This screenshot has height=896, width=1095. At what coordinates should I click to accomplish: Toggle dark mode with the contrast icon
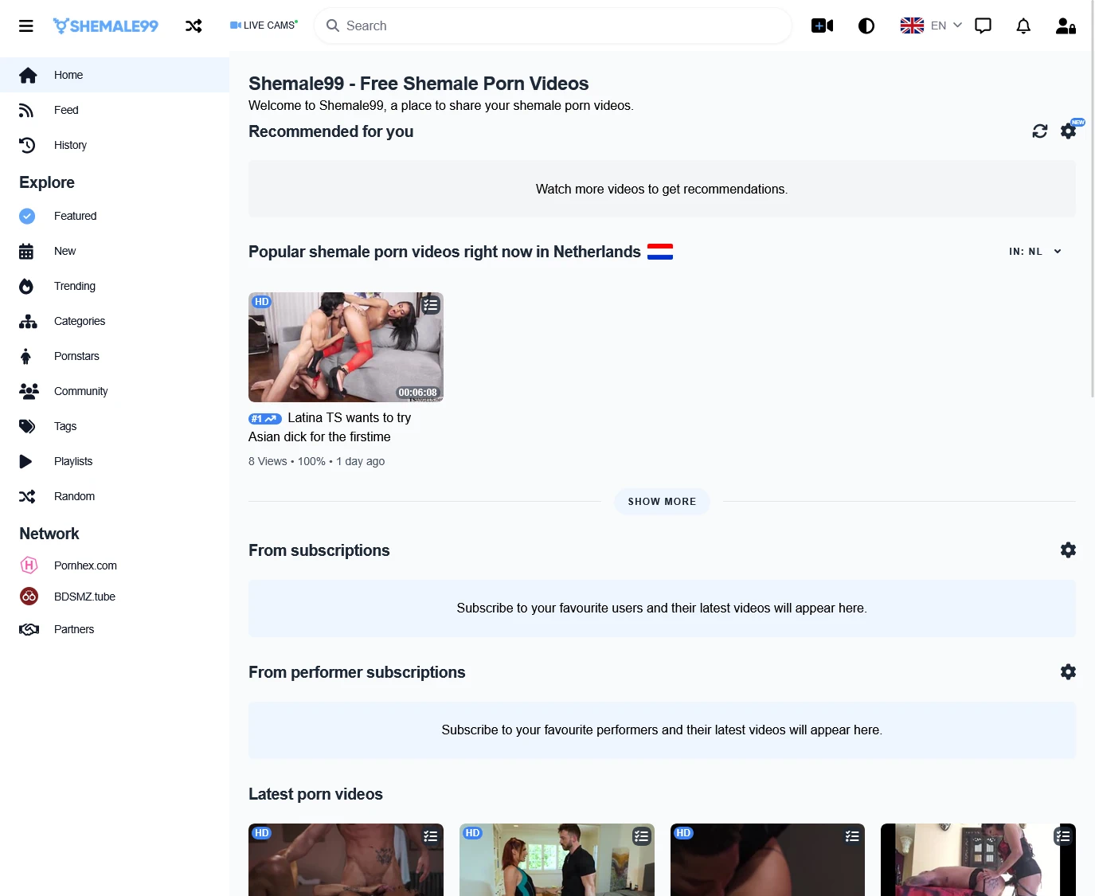866,26
